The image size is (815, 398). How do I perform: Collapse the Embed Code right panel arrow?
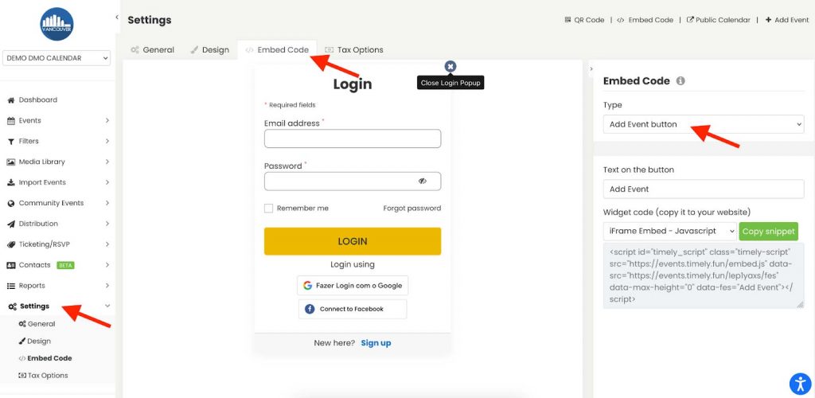point(591,68)
